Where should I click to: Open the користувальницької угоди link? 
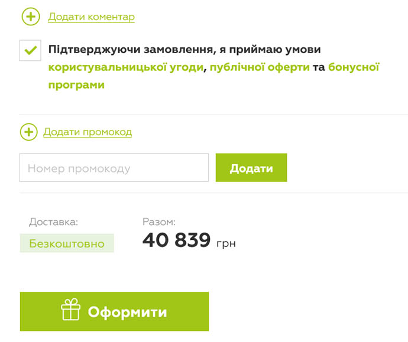[x=126, y=67]
